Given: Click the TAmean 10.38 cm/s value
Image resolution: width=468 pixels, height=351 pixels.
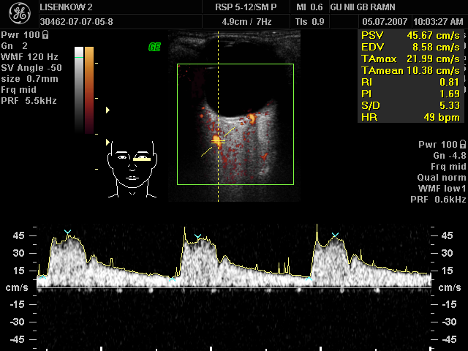Looking at the screenshot, I should click(410, 70).
